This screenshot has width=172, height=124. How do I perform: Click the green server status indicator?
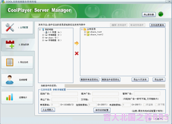point(161,14)
